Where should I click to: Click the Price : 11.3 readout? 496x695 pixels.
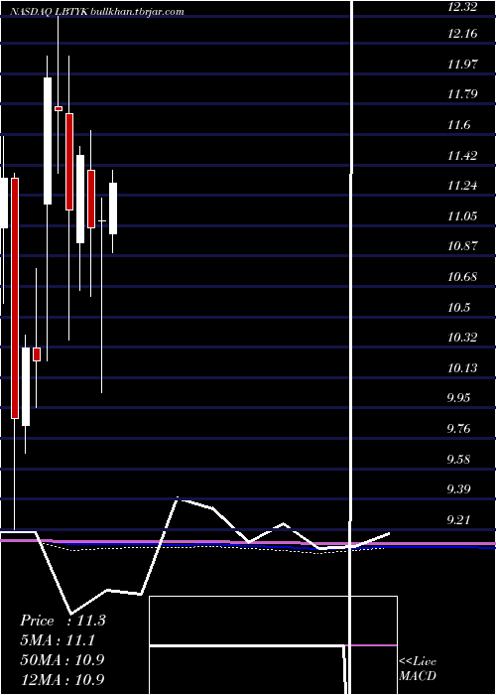pos(62,621)
